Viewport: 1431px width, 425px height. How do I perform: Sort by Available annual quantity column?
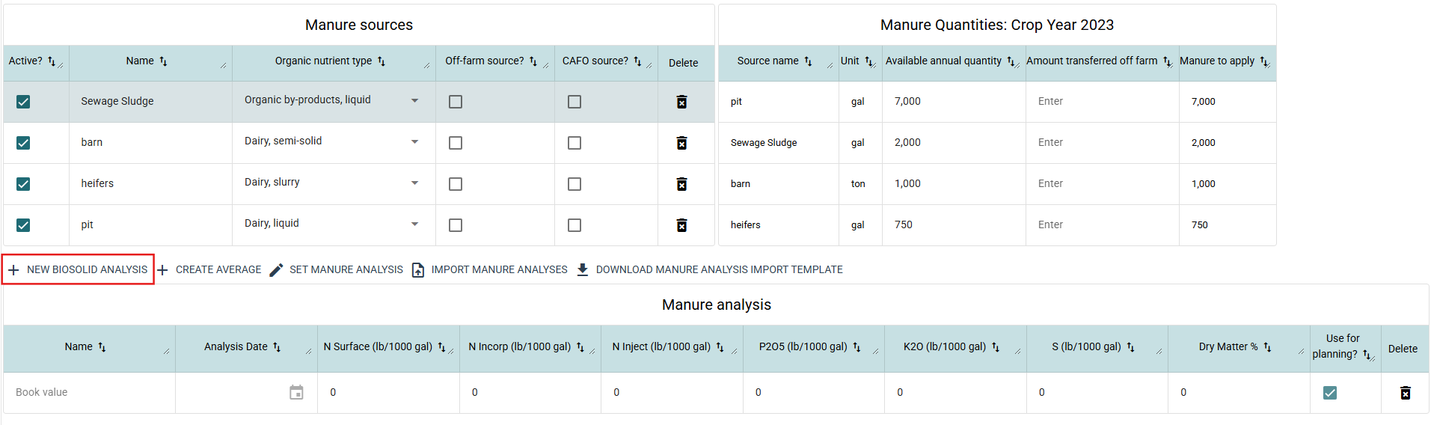1011,61
